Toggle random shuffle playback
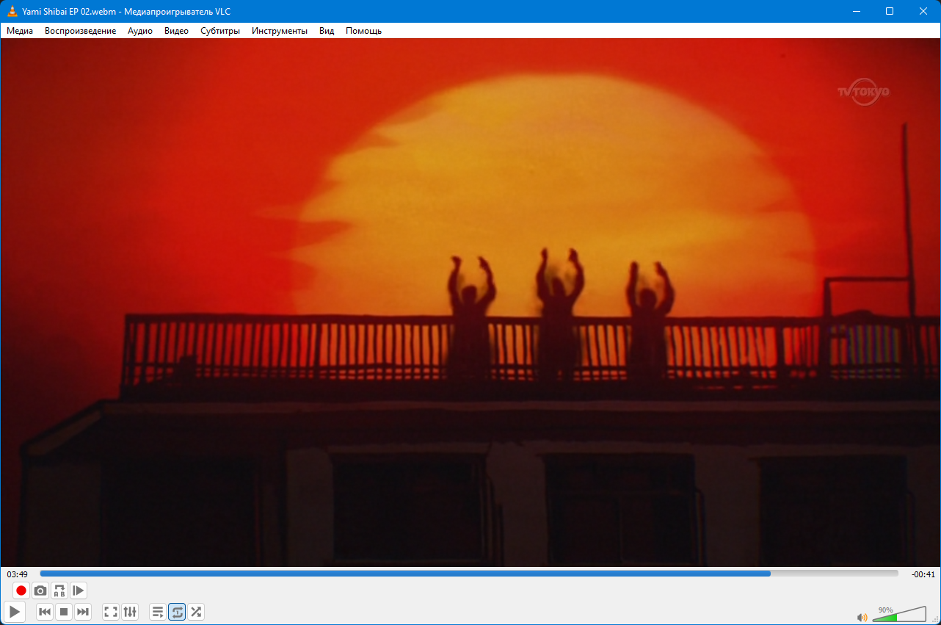Viewport: 941px width, 625px height. pos(196,612)
